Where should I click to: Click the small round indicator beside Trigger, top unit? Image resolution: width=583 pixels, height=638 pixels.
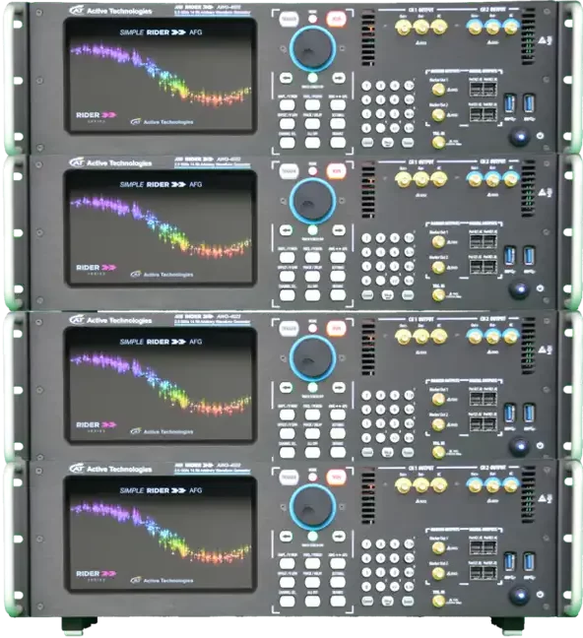312,19
